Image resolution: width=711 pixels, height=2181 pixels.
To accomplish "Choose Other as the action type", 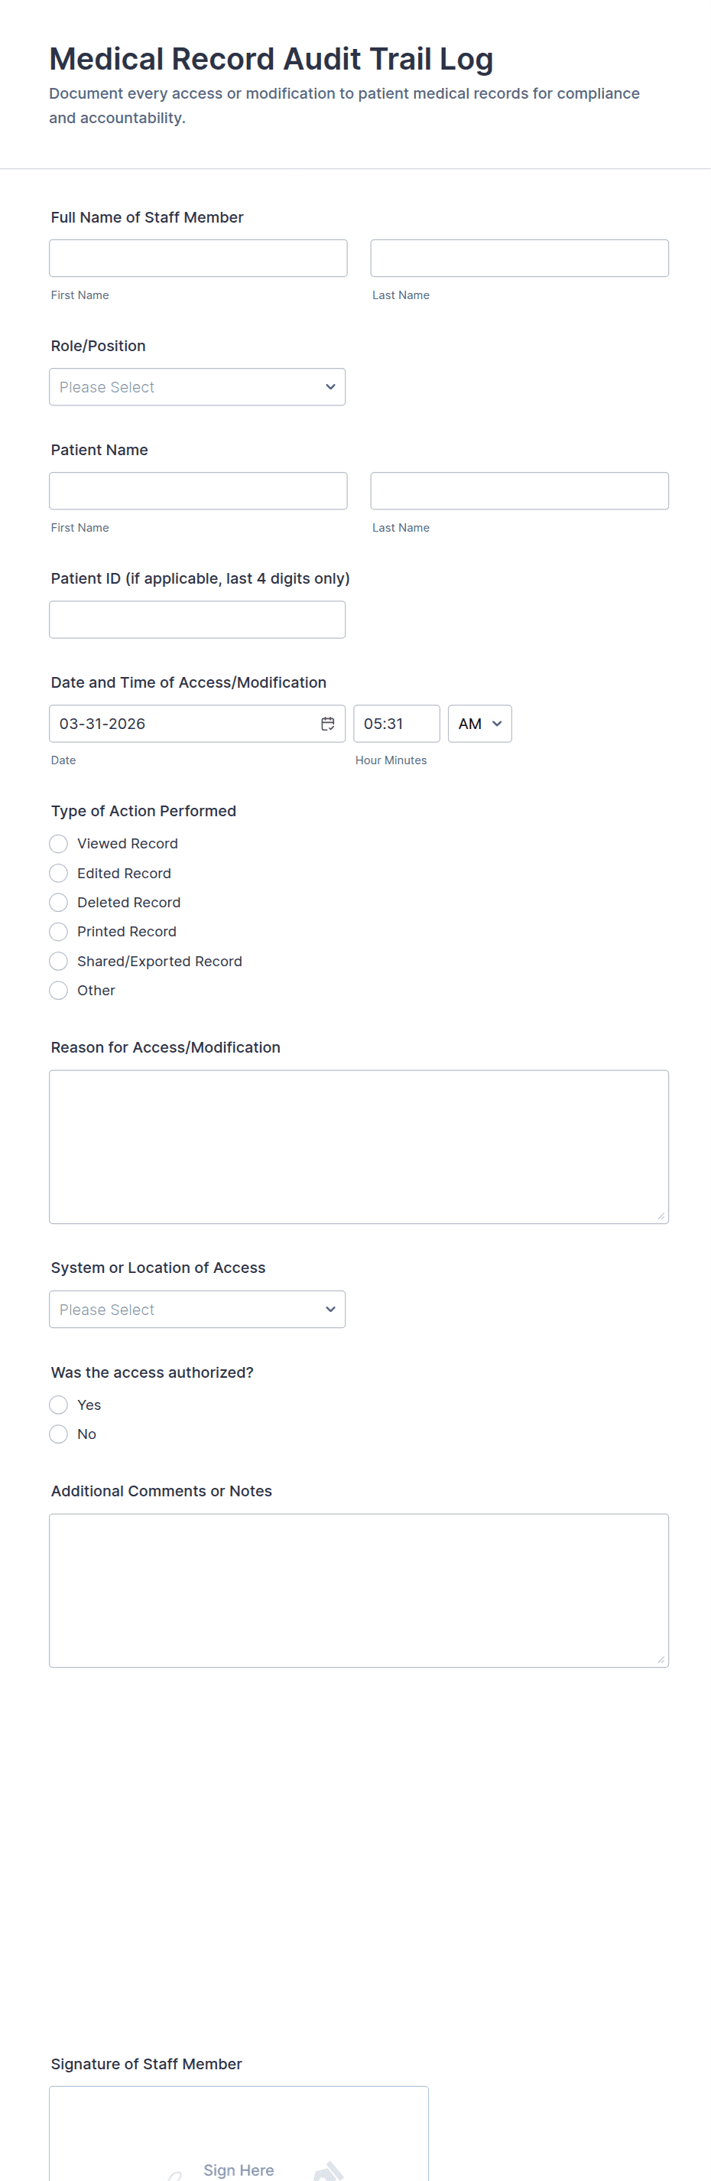I will (58, 991).
